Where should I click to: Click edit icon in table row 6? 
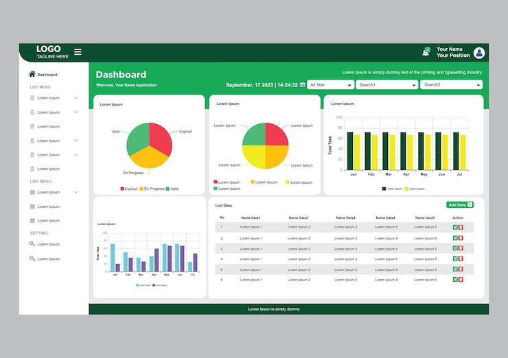pyautogui.click(x=455, y=279)
